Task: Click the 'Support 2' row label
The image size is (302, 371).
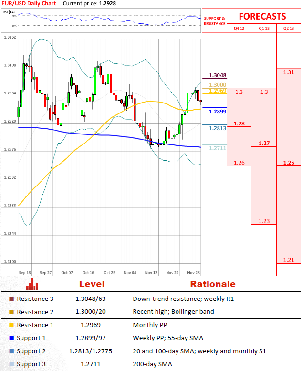Action: click(31, 351)
